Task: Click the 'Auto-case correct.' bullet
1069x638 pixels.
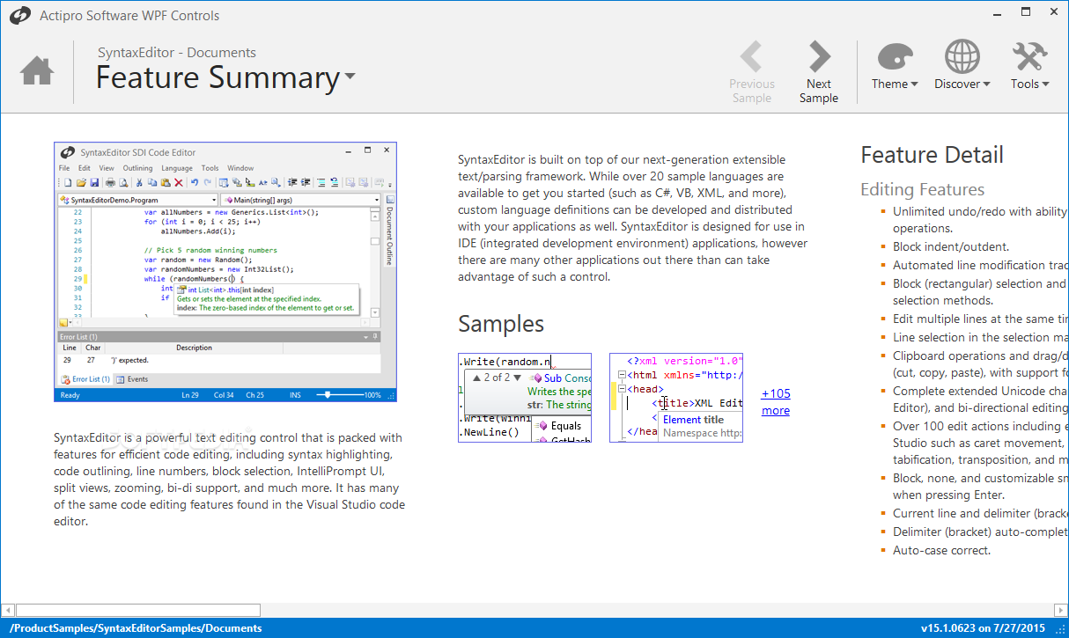Action: (941, 551)
